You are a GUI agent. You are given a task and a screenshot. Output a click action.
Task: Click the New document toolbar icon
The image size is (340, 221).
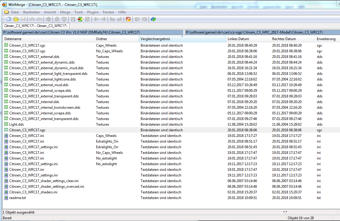9,19
